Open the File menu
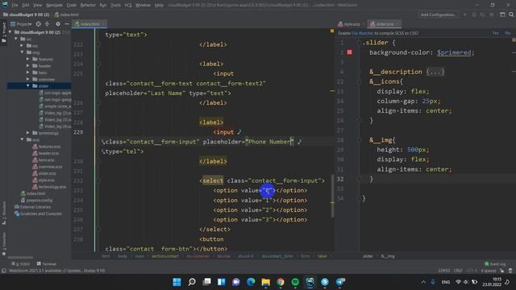The width and height of the screenshot is (516, 290). (15, 5)
